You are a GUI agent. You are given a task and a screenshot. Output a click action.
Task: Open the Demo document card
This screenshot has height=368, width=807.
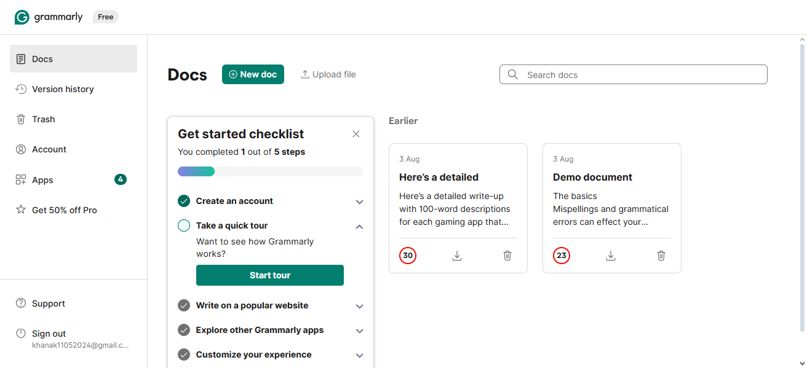(612, 208)
